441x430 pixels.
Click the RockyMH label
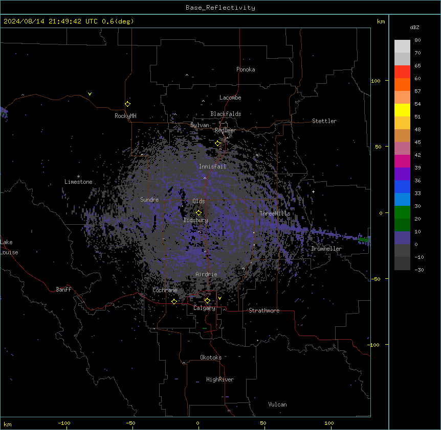125,116
